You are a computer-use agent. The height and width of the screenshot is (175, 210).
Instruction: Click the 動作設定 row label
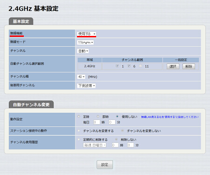[x=16, y=119]
